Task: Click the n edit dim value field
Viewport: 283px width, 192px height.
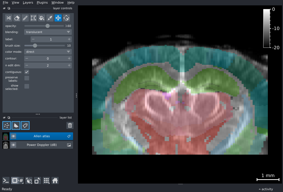Action: point(48,65)
